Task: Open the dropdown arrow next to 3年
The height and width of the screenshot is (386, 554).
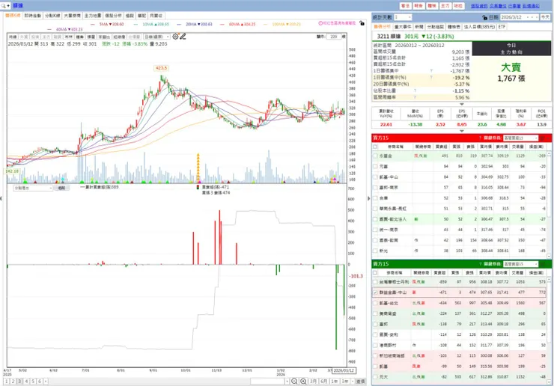Action: [353, 382]
